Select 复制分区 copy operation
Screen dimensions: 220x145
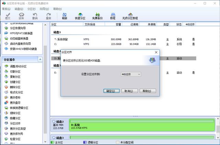point(12,77)
